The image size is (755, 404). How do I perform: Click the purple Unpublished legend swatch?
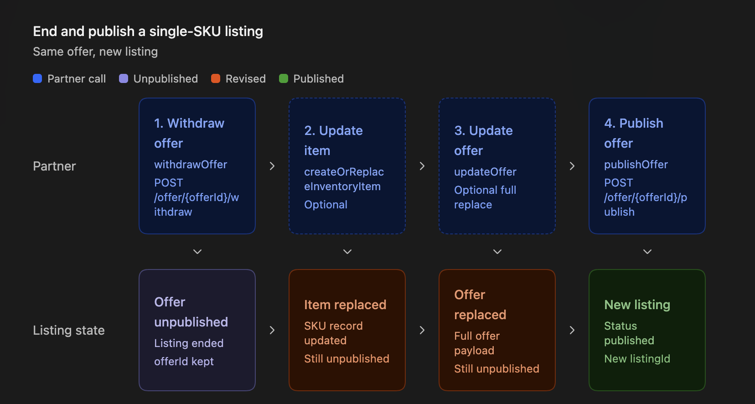(124, 78)
